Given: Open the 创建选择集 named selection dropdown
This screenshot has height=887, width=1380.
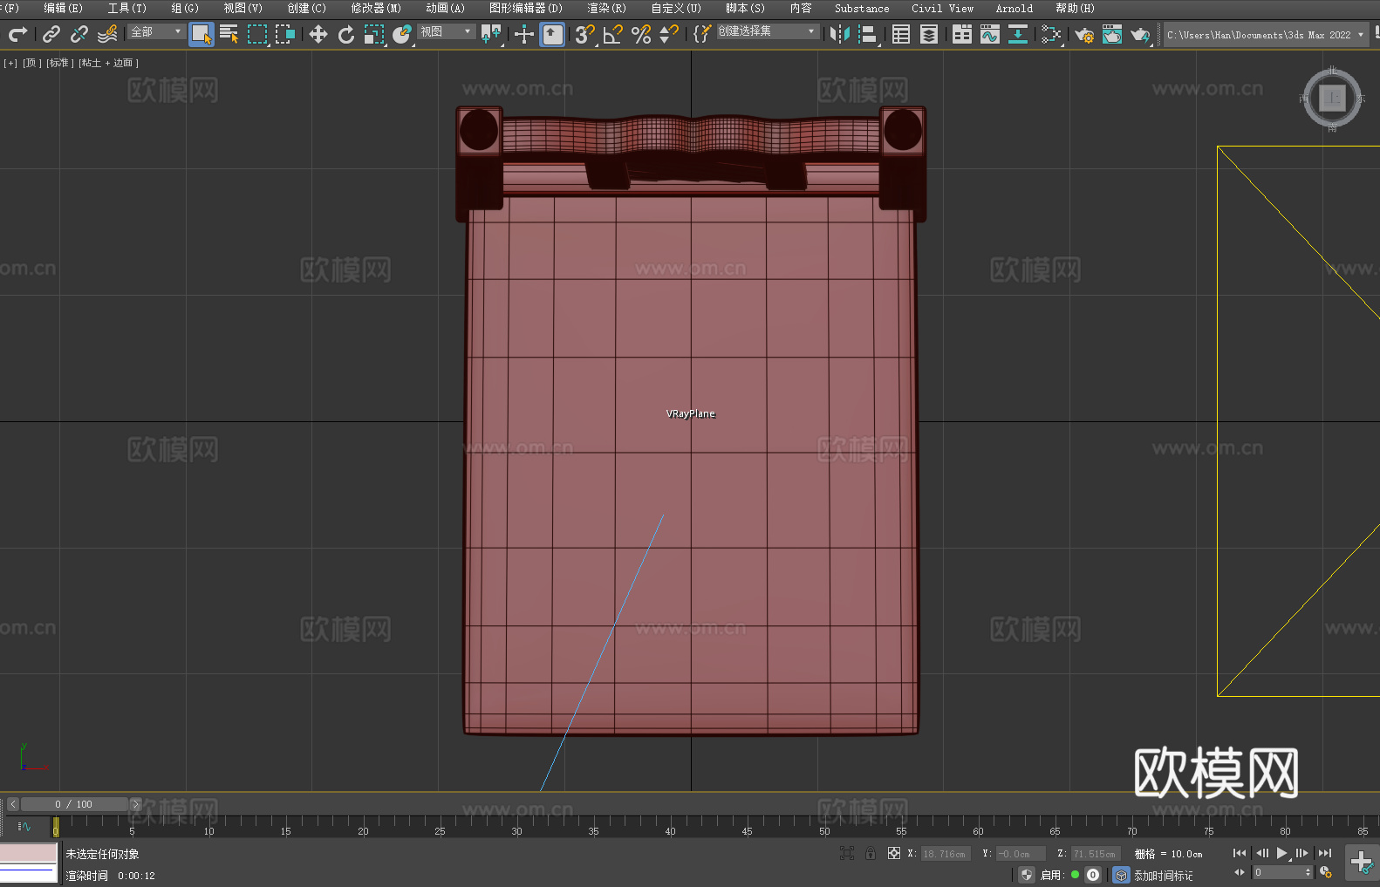Looking at the screenshot, I should pyautogui.click(x=768, y=31).
